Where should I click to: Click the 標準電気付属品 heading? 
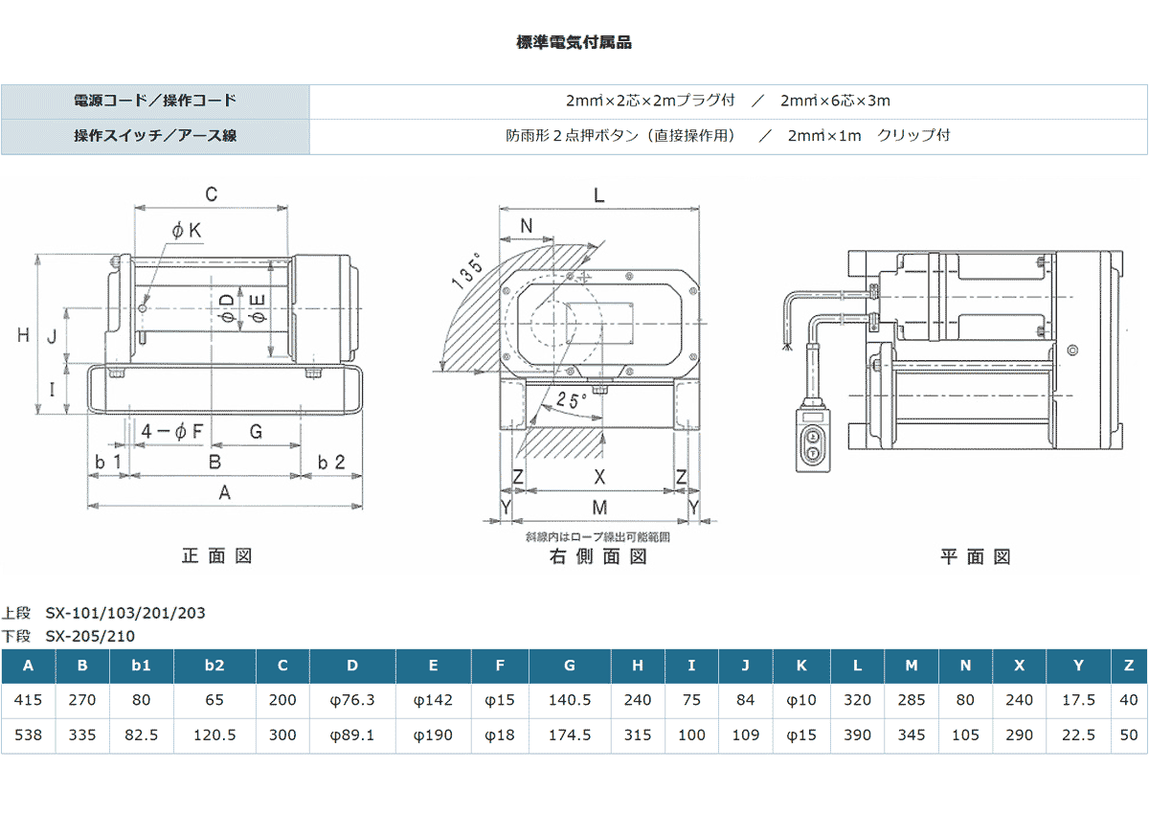point(574,42)
